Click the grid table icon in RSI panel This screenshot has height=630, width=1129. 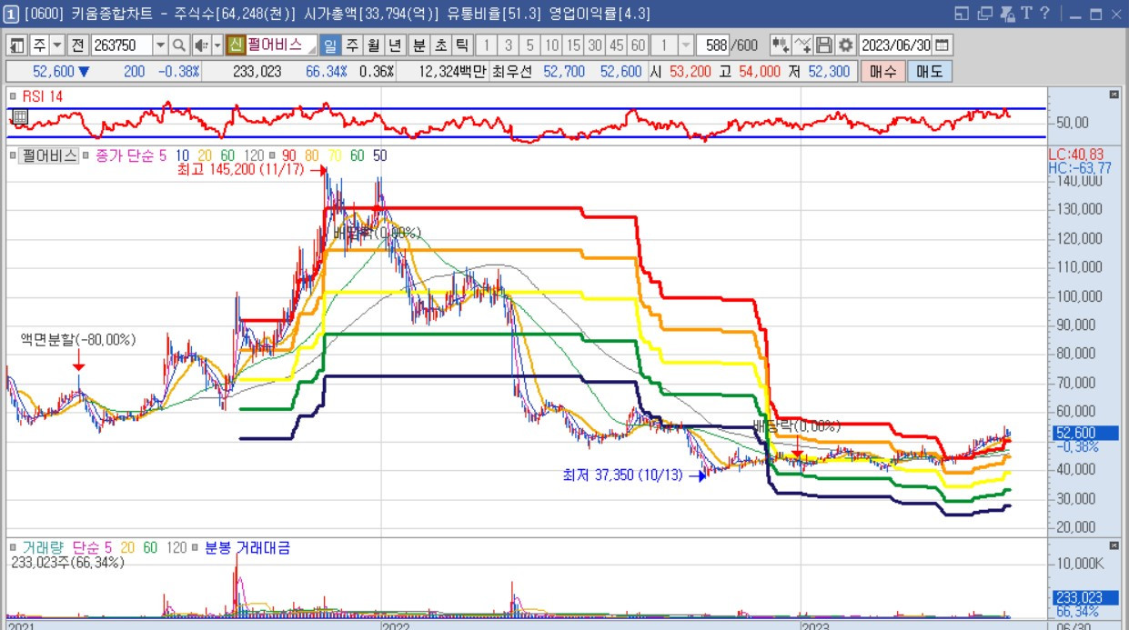[x=20, y=116]
